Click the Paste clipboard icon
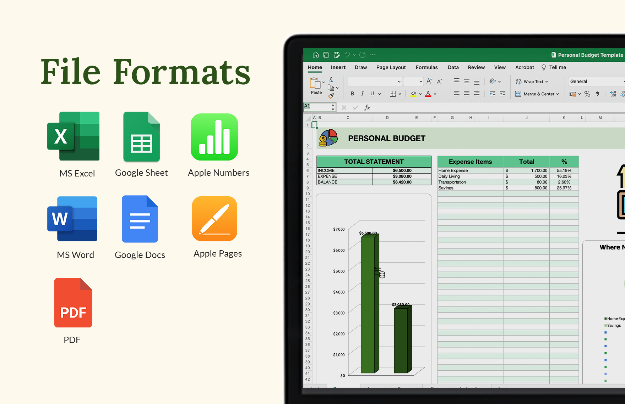The image size is (625, 404). coord(315,83)
